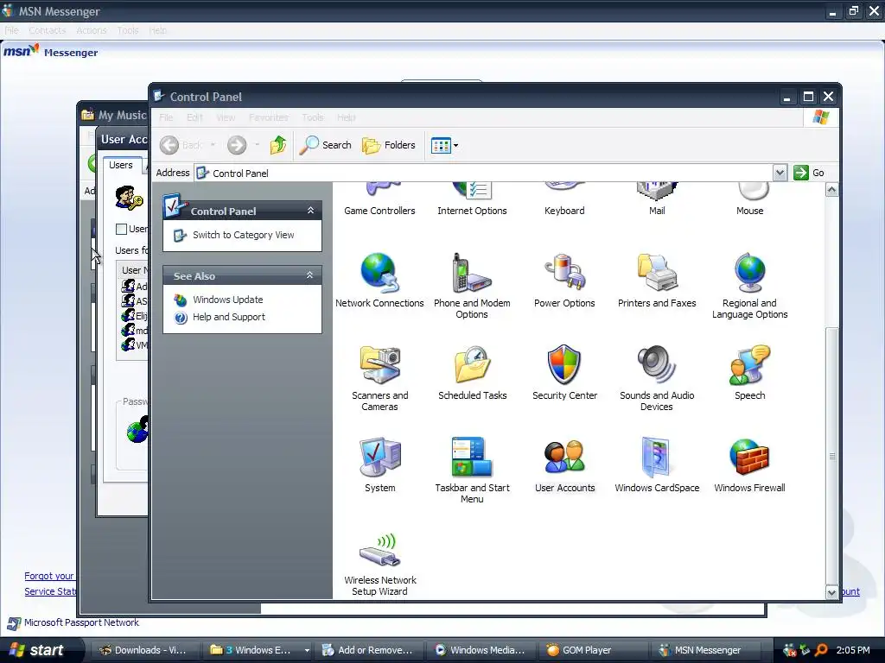Open the Keyboard settings icon
Screen dimensions: 885x663
click(x=564, y=199)
